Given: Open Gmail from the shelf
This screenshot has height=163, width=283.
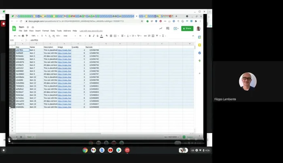Looking at the screenshot, I should (x=93, y=150).
